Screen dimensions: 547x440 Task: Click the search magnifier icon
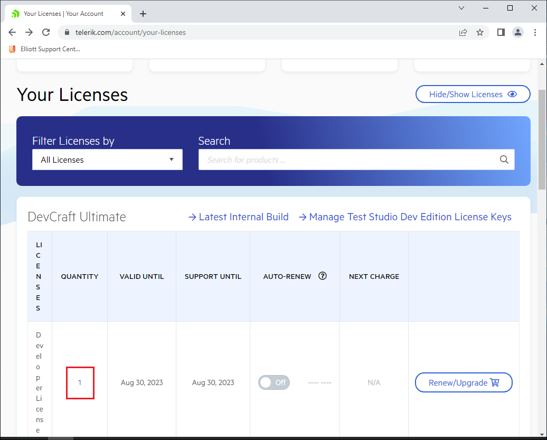(504, 160)
